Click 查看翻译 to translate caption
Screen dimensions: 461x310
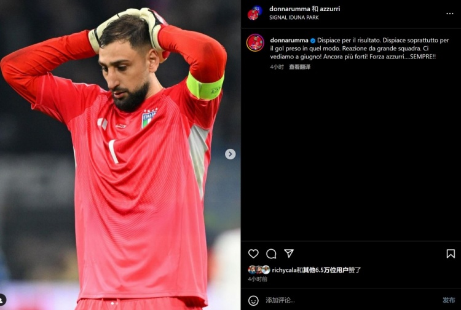tap(299, 67)
